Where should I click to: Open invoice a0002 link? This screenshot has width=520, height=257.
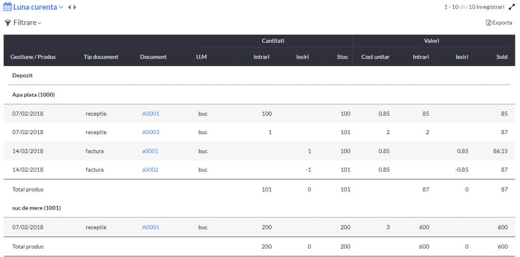tap(150, 170)
